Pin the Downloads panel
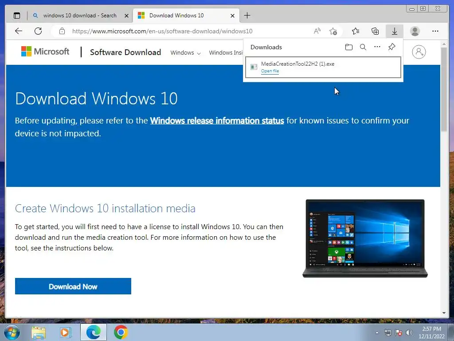This screenshot has height=341, width=454. pyautogui.click(x=392, y=47)
